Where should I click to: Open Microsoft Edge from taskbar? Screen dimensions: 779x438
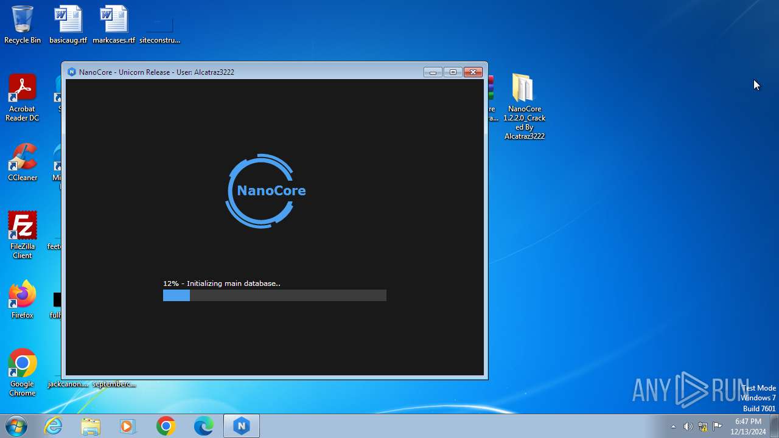click(203, 426)
